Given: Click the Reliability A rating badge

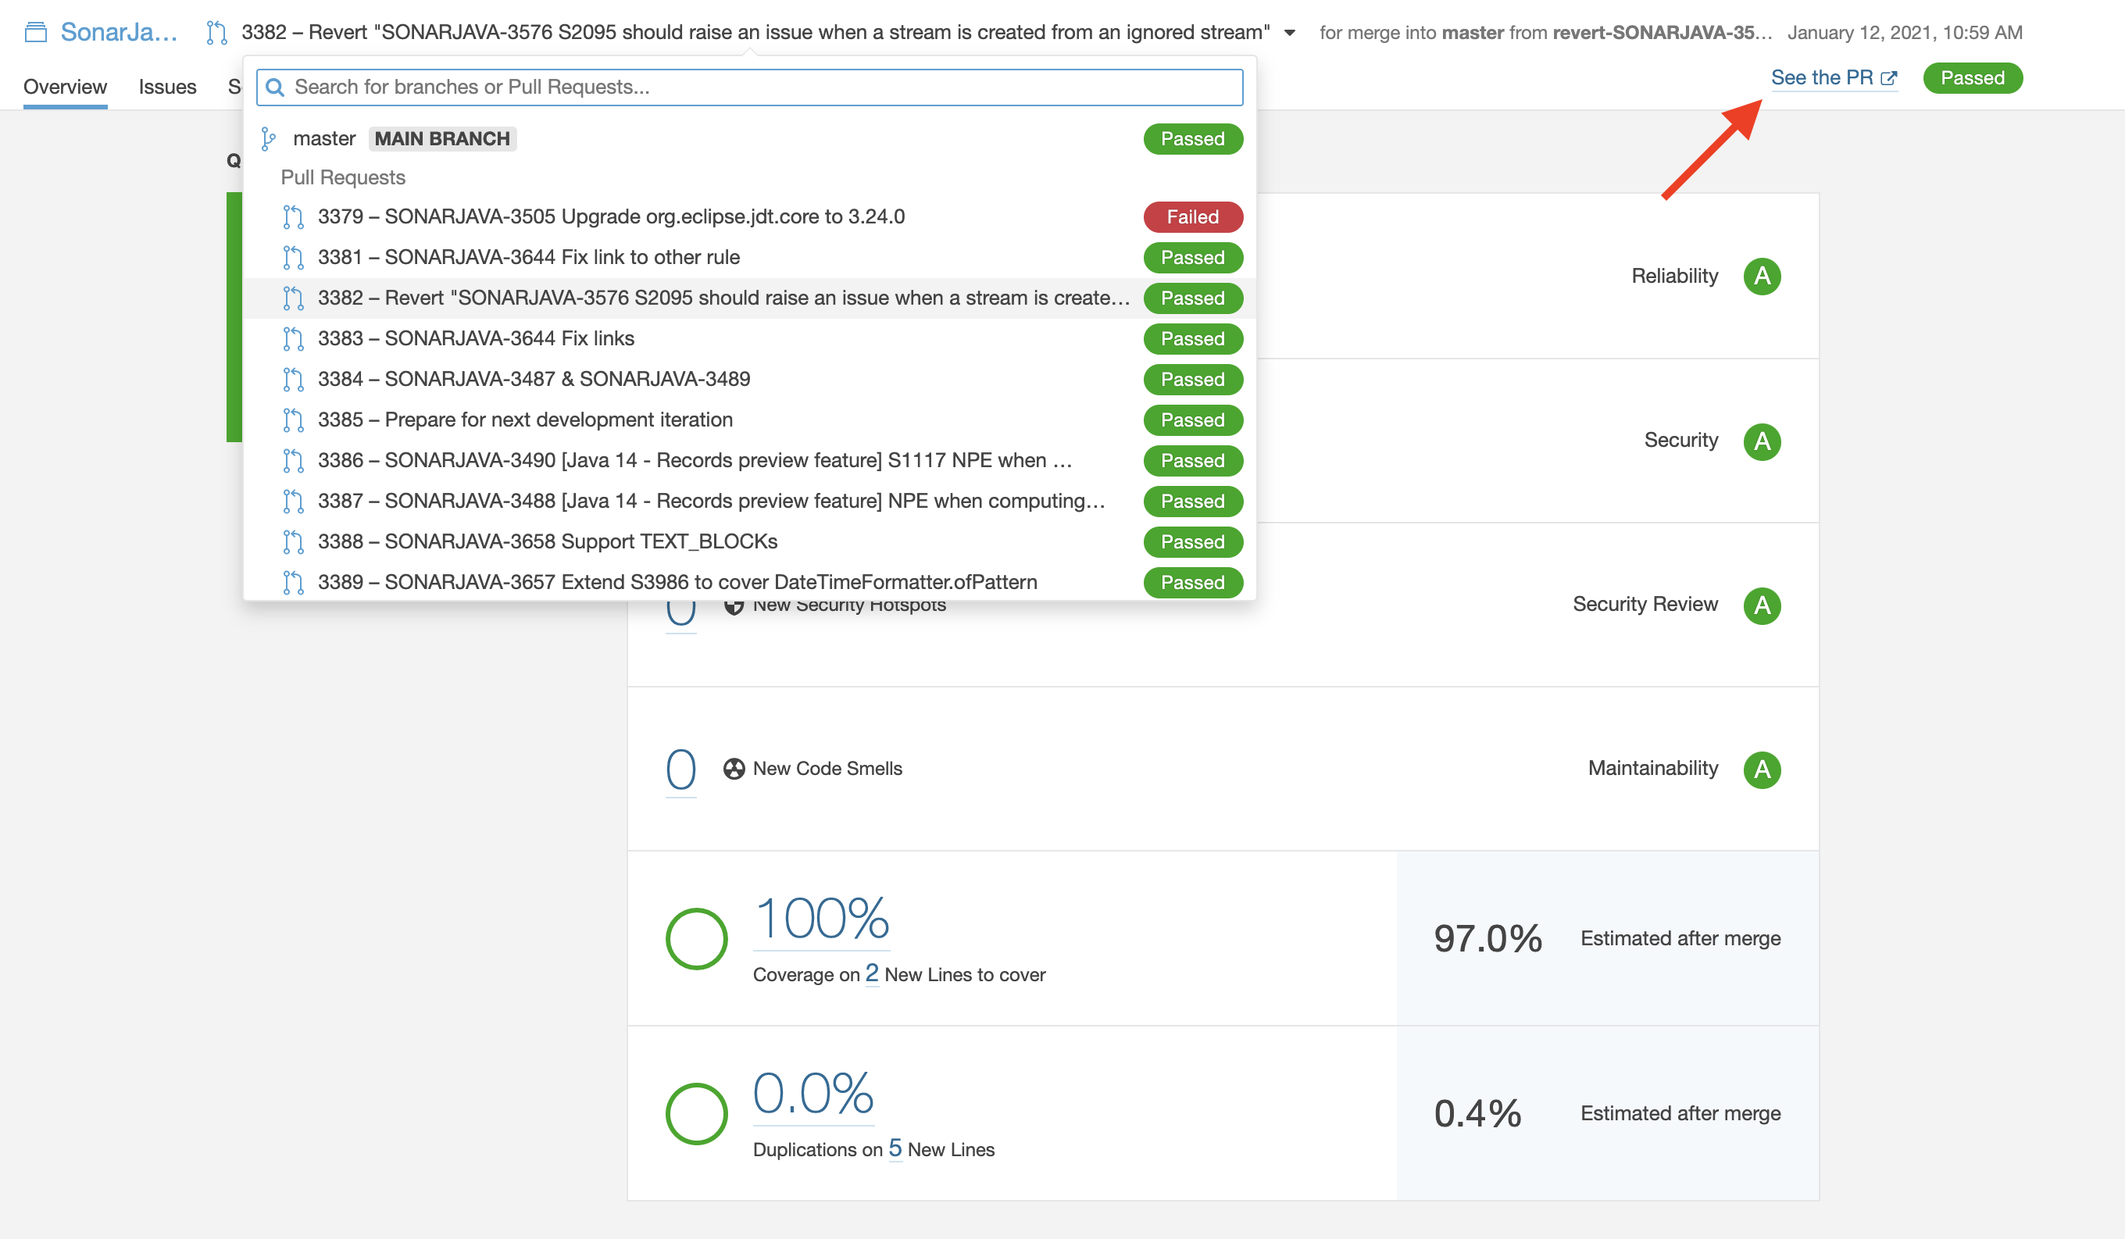Looking at the screenshot, I should 1762,277.
